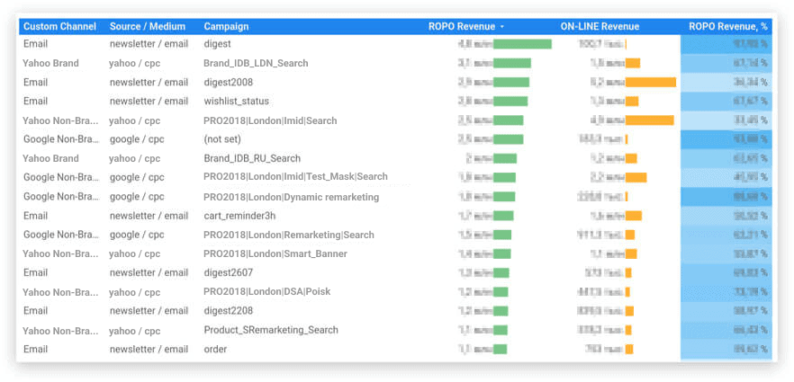Select PRO2018|London|Imid|Search campaign
The image size is (794, 382).
(x=270, y=120)
